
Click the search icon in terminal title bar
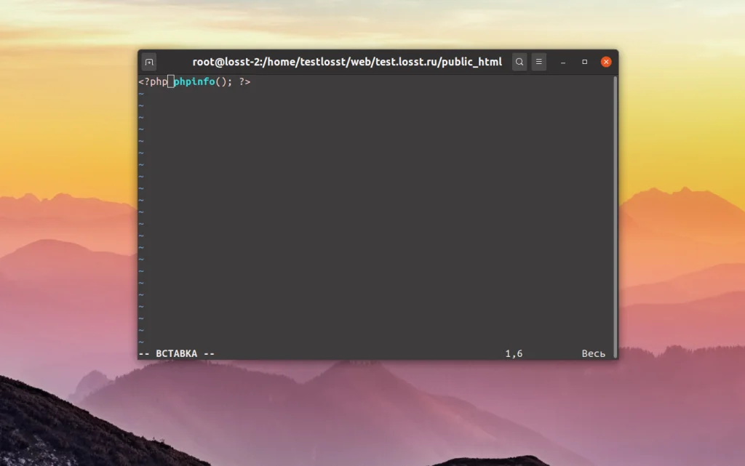click(519, 62)
